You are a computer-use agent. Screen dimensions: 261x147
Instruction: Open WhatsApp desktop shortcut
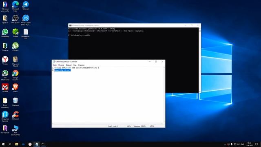pos(5,33)
